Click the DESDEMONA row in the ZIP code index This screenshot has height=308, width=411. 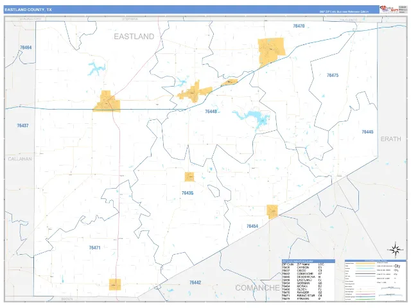click(302, 277)
